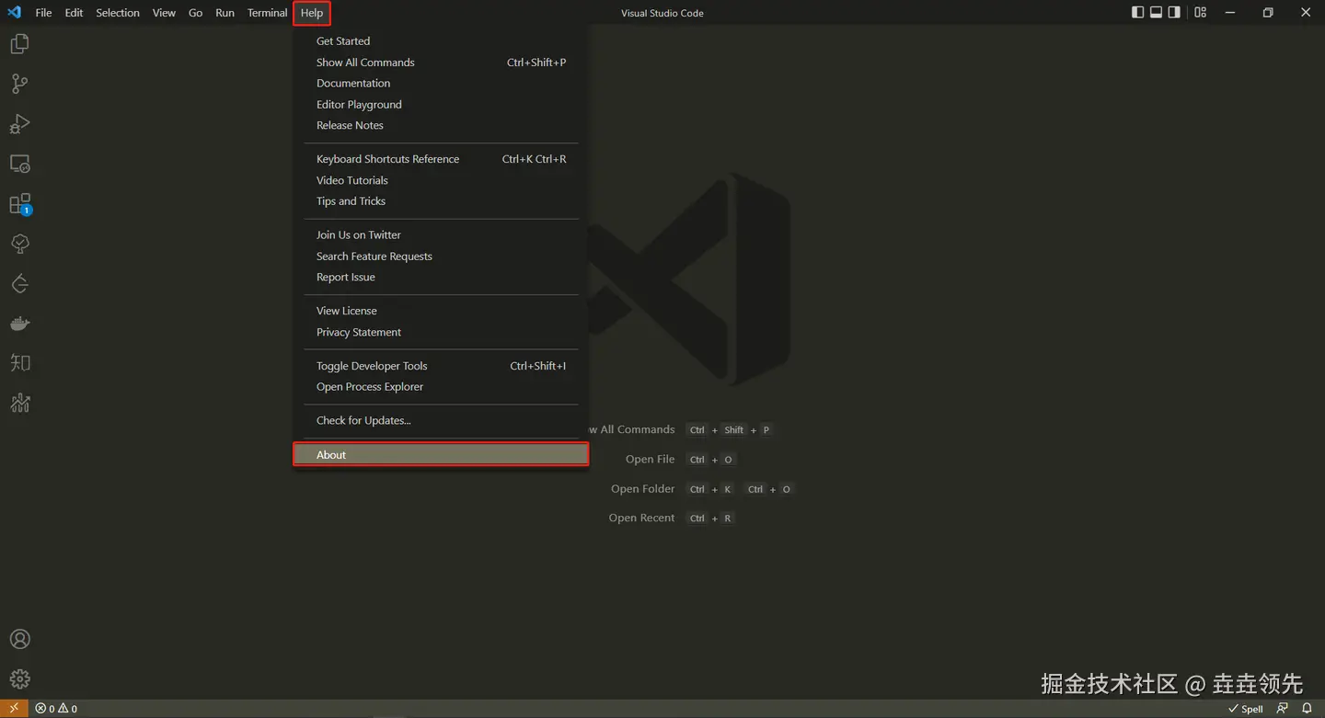Open the Source Control view

(19, 84)
